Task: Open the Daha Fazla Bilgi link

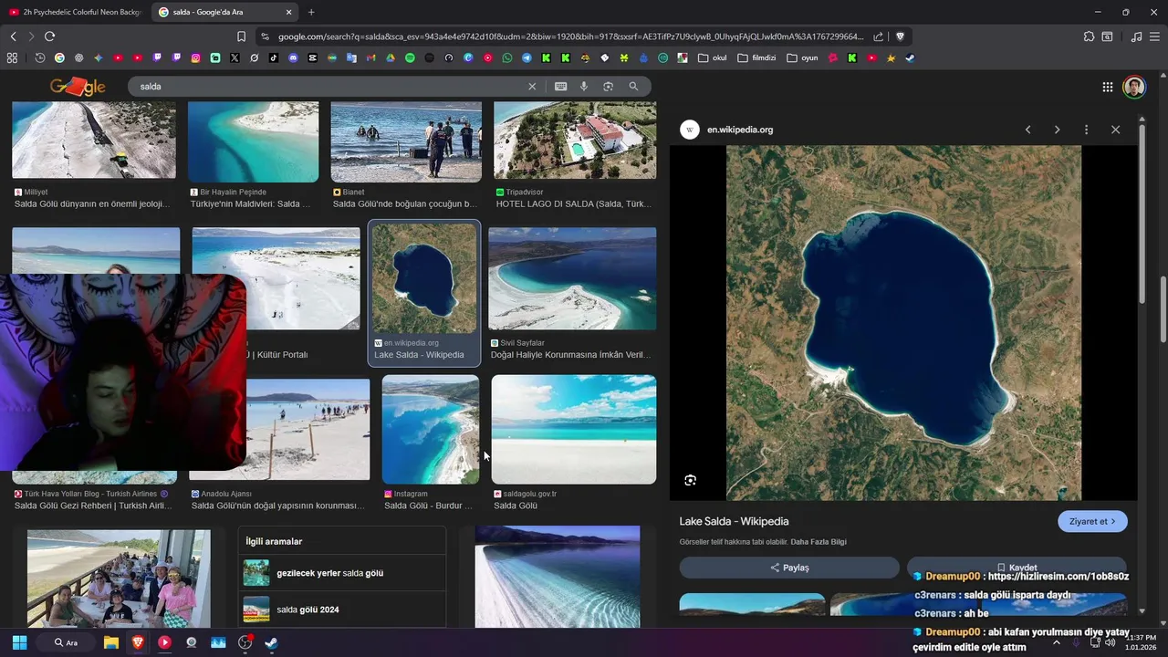Action: click(x=818, y=542)
